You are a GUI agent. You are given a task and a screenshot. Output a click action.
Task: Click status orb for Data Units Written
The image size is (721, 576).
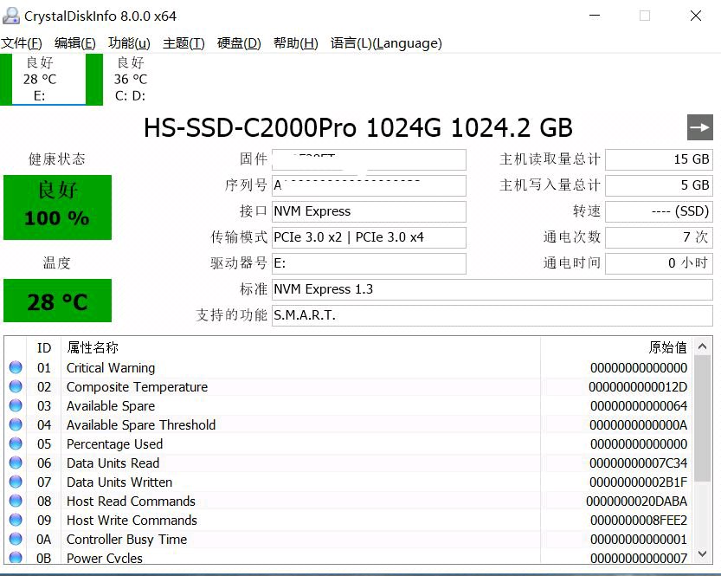point(16,482)
